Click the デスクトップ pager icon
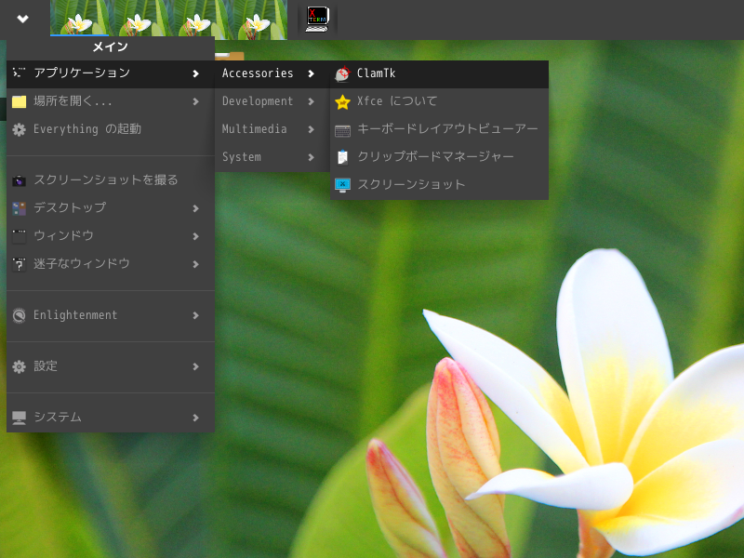744x558 pixels. 19,208
